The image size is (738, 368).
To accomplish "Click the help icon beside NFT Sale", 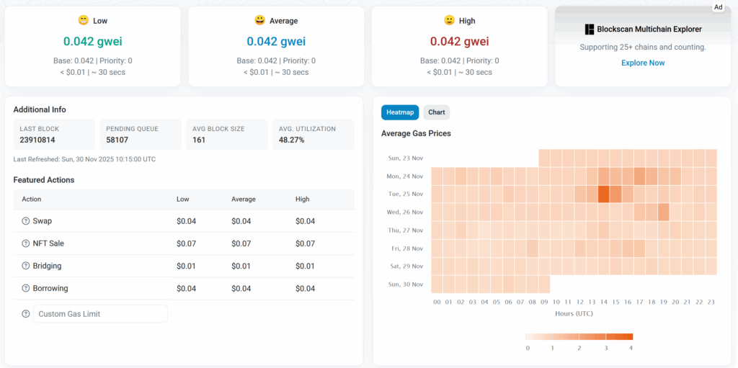I will tap(26, 243).
